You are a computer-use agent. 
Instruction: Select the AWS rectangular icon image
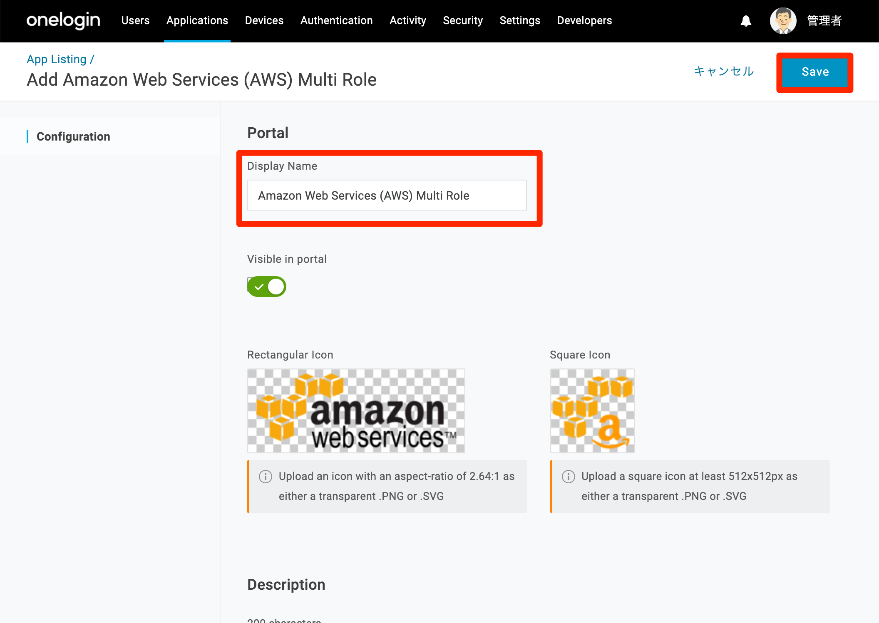pos(356,411)
